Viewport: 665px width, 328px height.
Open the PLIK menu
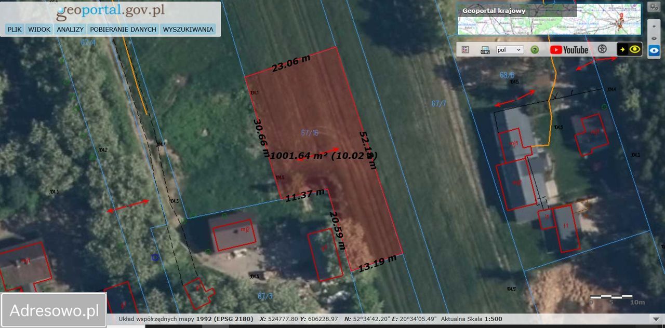pyautogui.click(x=15, y=30)
